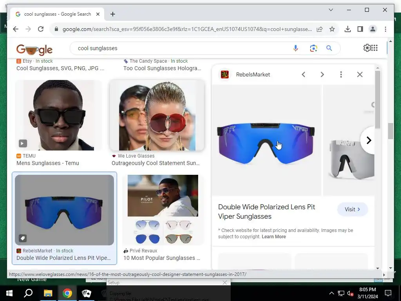401x301 pixels.
Task: Show previous image in preview panel
Action: pyautogui.click(x=303, y=74)
